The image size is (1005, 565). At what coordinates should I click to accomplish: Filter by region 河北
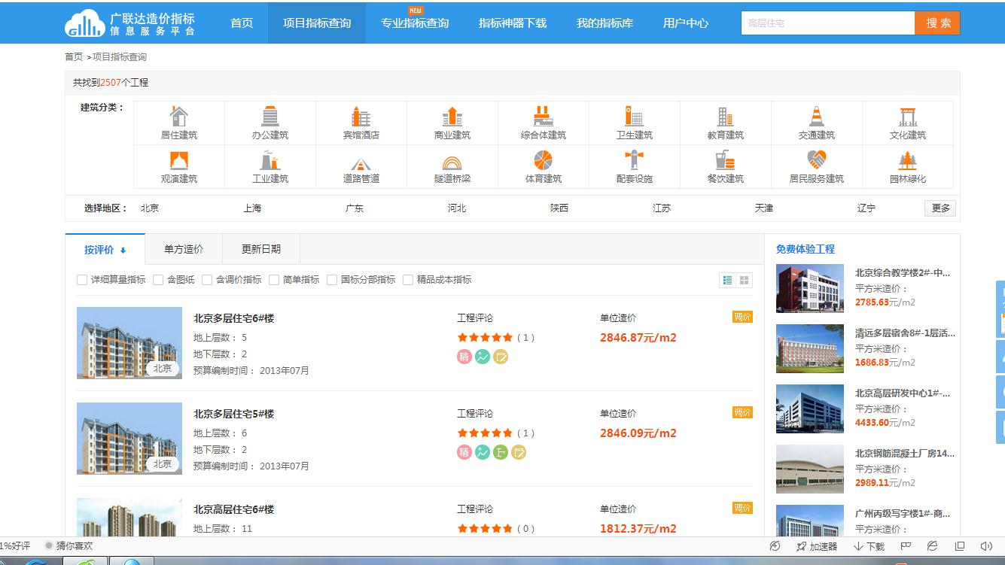(x=457, y=208)
